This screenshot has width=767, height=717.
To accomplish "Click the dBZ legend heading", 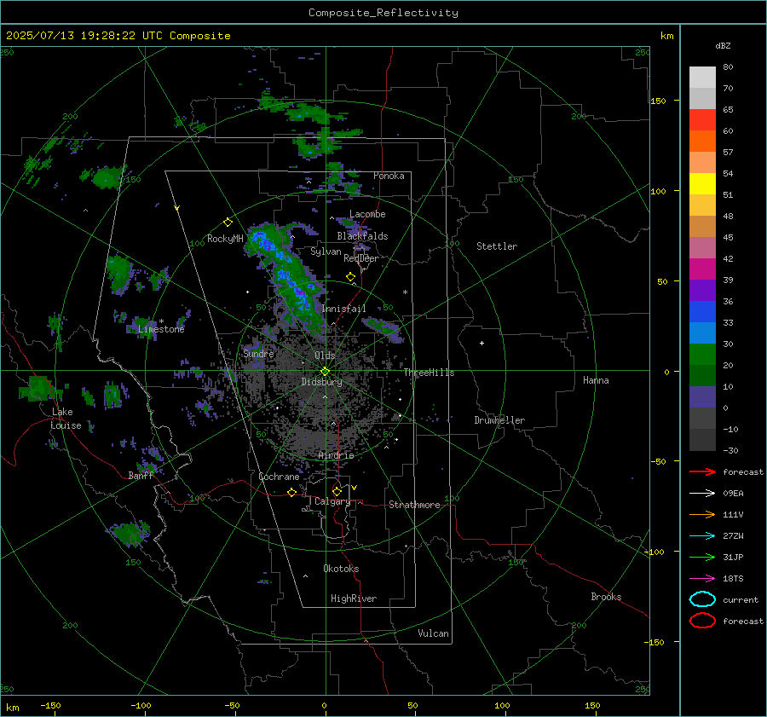I will click(x=723, y=45).
